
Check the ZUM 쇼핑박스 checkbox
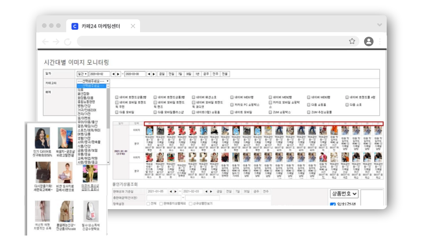click(x=270, y=112)
